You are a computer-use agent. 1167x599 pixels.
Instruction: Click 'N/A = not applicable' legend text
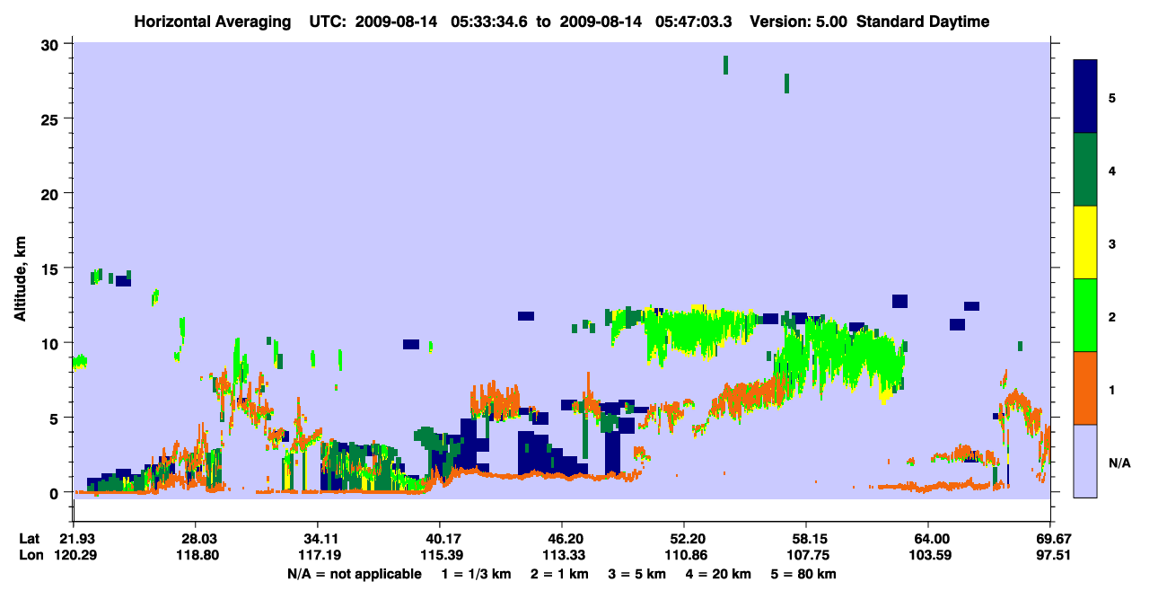(x=354, y=573)
